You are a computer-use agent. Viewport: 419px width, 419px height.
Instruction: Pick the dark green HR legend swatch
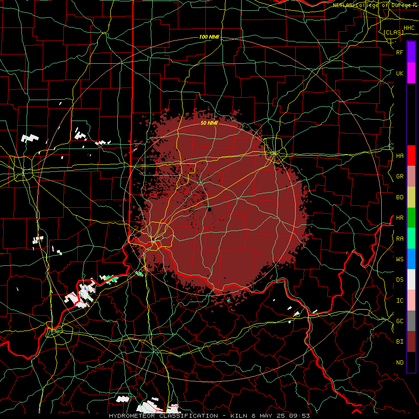(411, 218)
